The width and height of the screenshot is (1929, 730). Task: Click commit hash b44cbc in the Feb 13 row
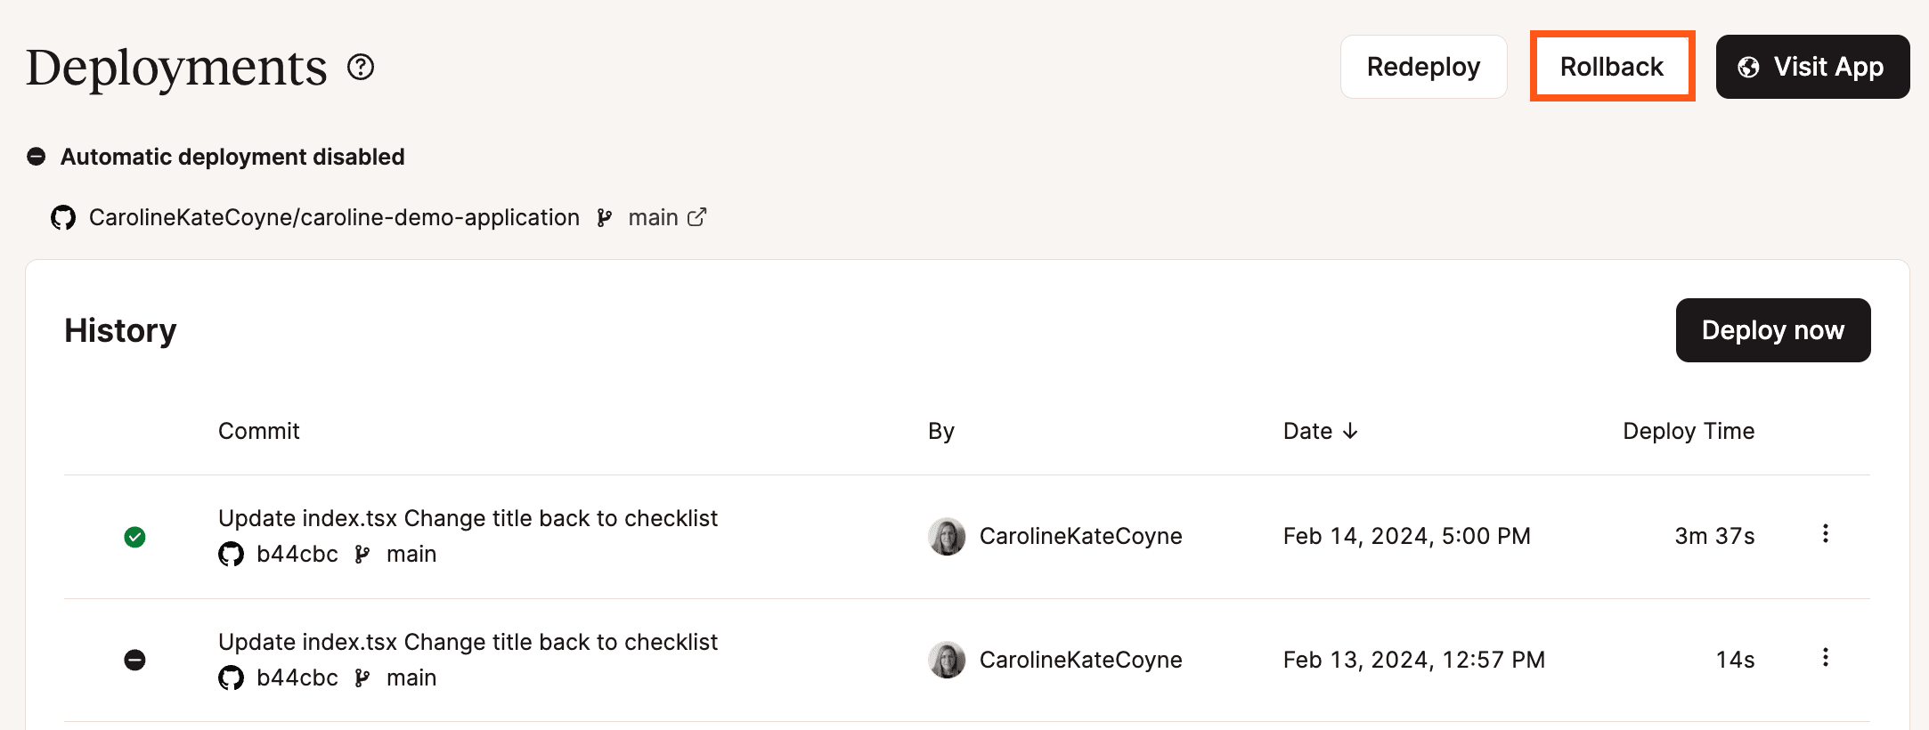pos(297,678)
